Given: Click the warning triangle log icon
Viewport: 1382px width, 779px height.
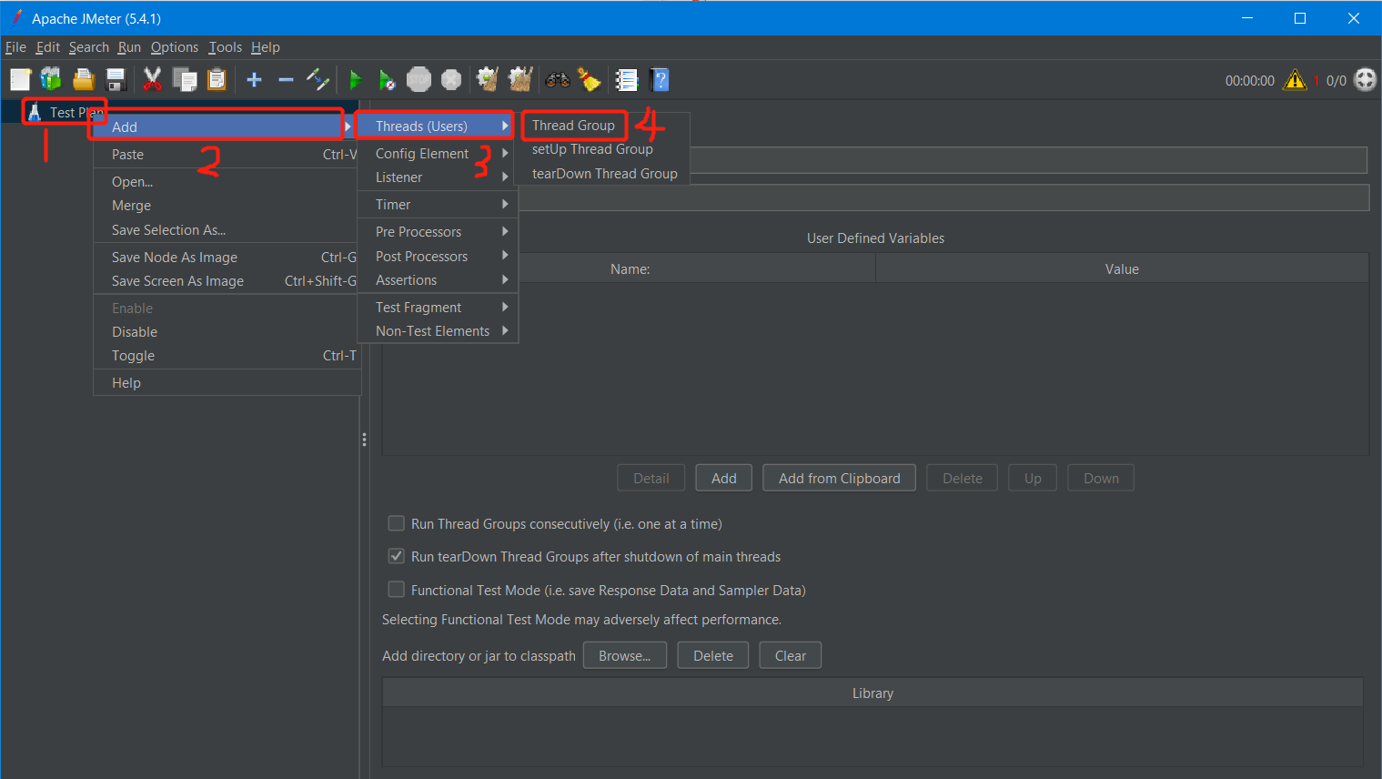Looking at the screenshot, I should (1295, 80).
